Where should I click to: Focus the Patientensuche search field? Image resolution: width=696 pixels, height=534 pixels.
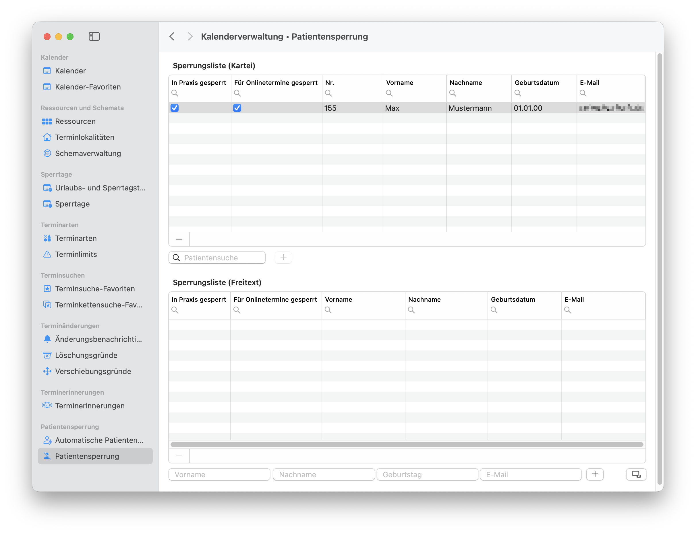[x=217, y=258]
